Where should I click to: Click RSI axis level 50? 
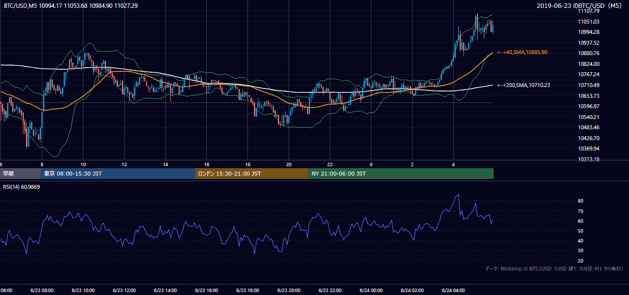tap(581, 231)
